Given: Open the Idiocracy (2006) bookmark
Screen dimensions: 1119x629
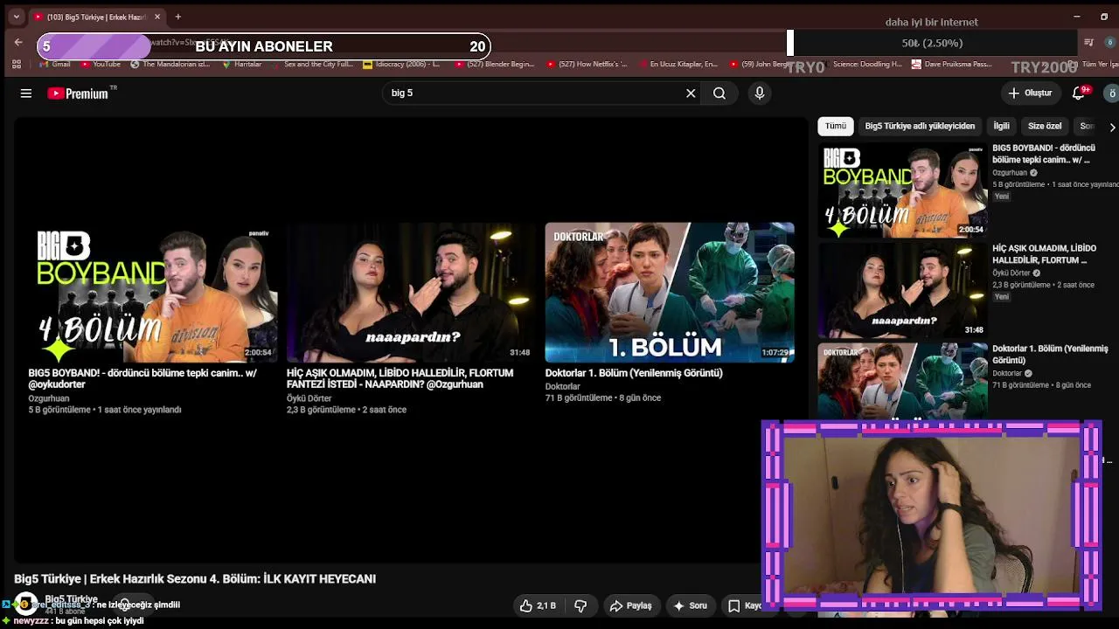Looking at the screenshot, I should pyautogui.click(x=402, y=64).
